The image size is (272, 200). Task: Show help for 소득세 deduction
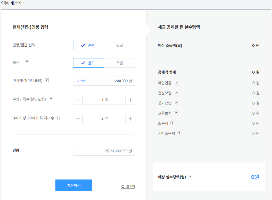(172, 124)
